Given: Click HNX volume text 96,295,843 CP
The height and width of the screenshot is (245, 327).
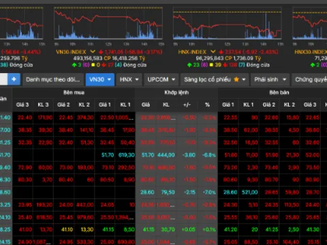Looking at the screenshot, I should (213, 59).
